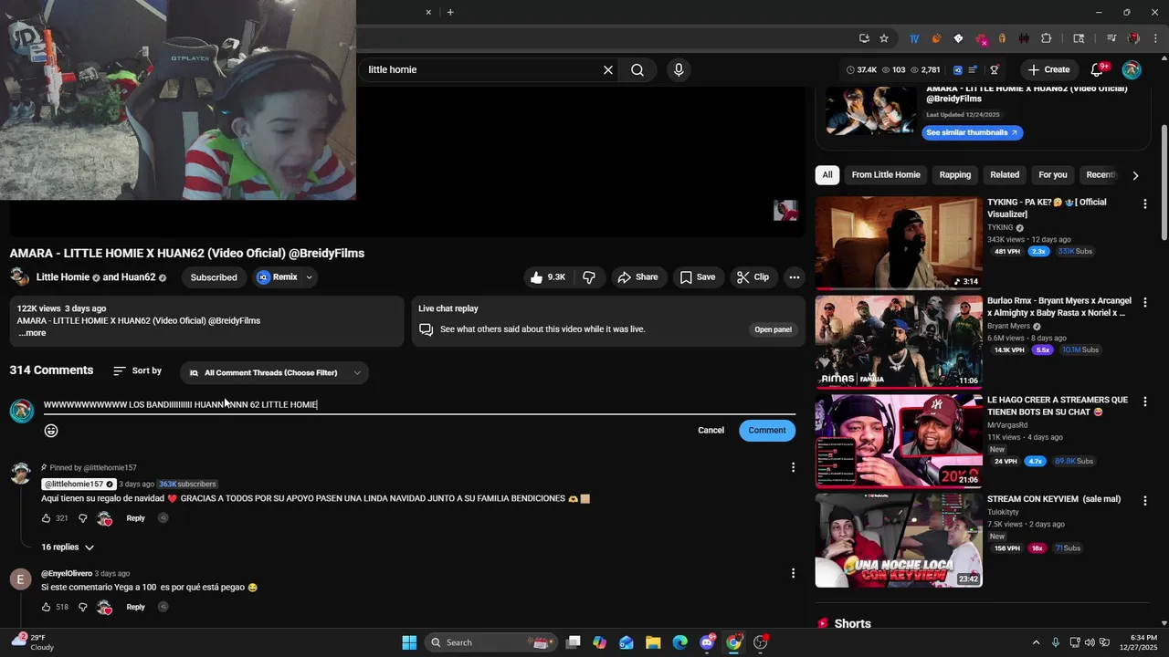Expand the Remix dropdown arrow

coord(309,277)
